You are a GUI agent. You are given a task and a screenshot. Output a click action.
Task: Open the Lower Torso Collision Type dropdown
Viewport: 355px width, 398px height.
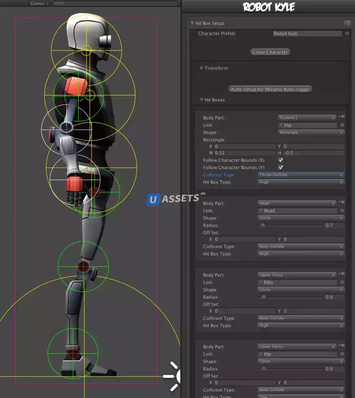301,389
